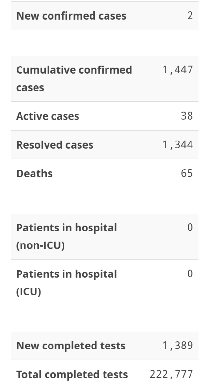The width and height of the screenshot is (212, 385).
Task: Select the cumulative cases value 1,447
Action: pos(178,70)
